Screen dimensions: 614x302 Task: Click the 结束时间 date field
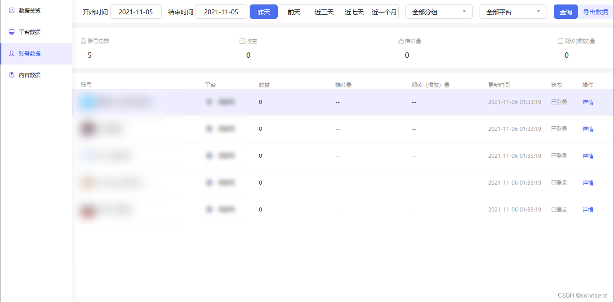click(221, 12)
